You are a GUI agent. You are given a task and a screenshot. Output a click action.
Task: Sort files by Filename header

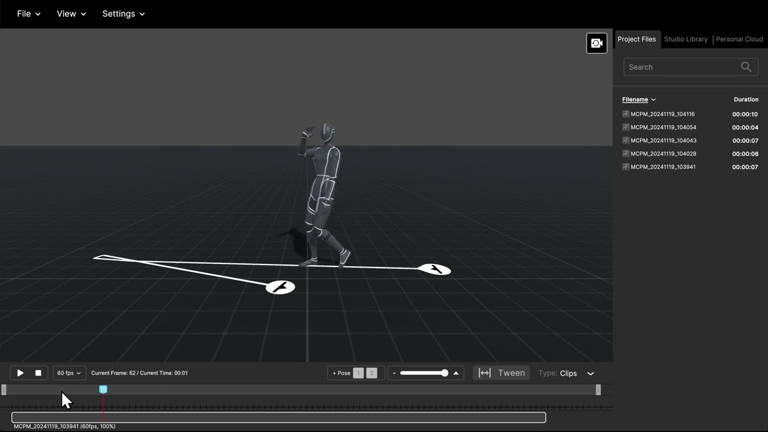638,100
